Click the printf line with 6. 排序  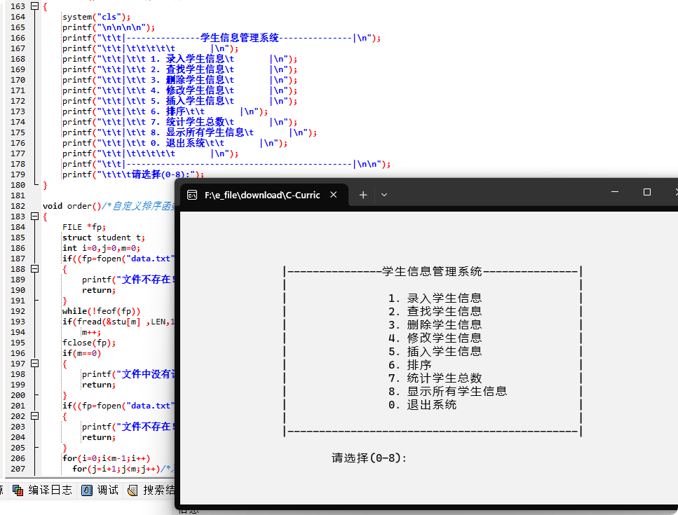click(165, 111)
